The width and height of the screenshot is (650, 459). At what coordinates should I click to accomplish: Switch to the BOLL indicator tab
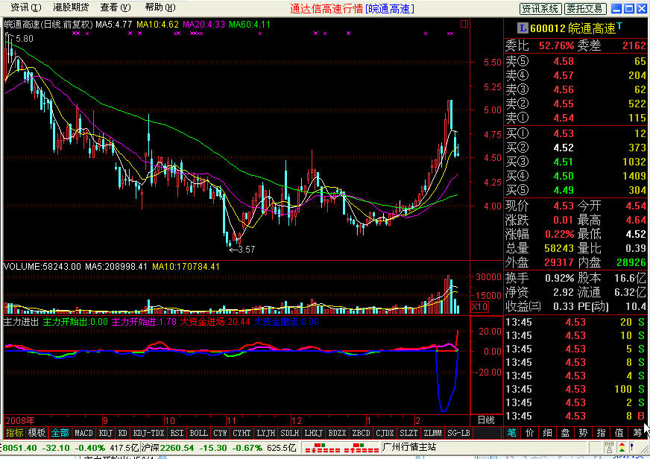click(198, 433)
